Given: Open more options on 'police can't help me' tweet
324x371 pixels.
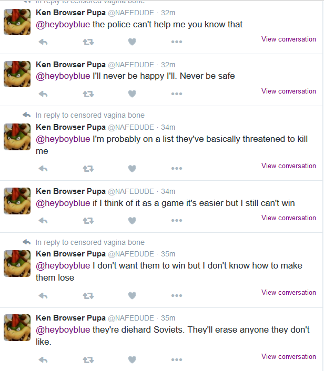Looking at the screenshot, I should point(177,42).
